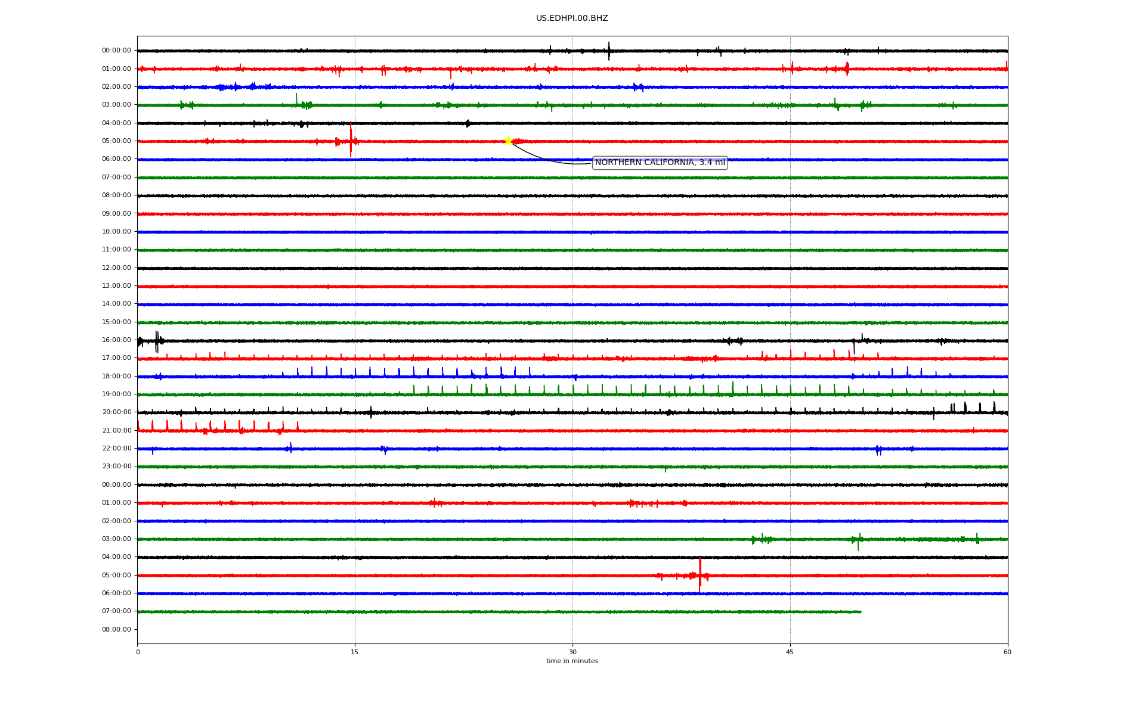Click the 23:00:00 row label
Image resolution: width=1145 pixels, height=715 pixels.
click(x=116, y=467)
